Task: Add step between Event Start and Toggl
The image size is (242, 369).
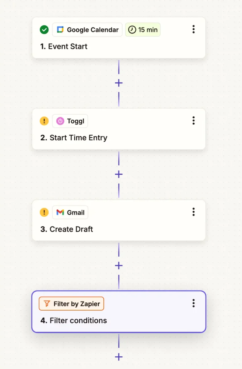Action: click(x=119, y=83)
